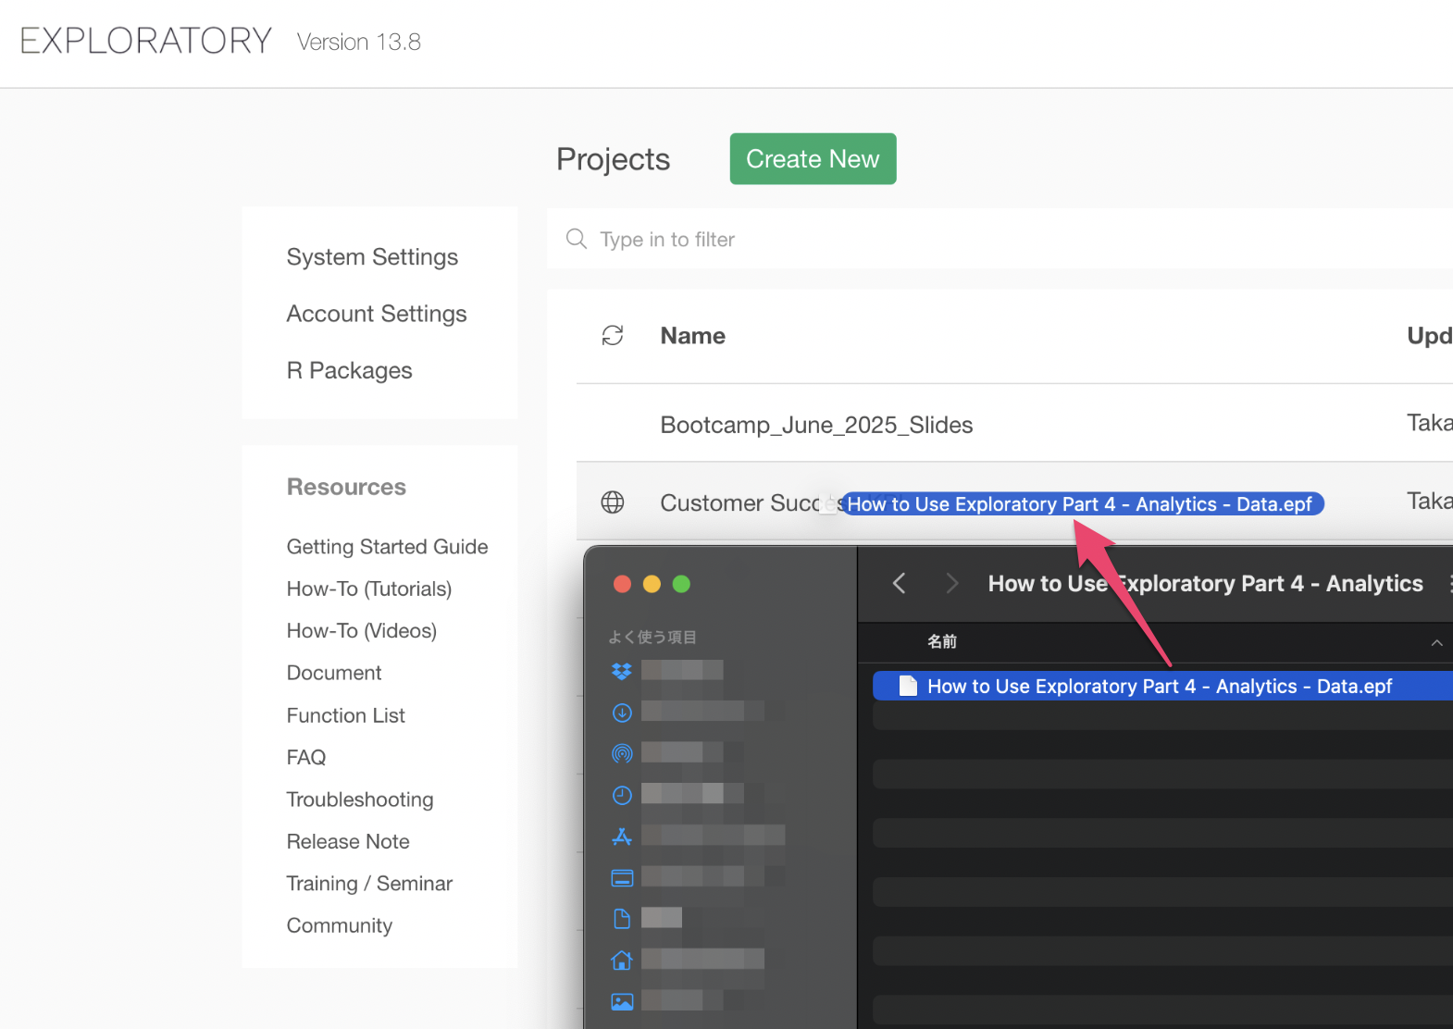Click the Applications icon in Finder sidebar

tap(622, 837)
